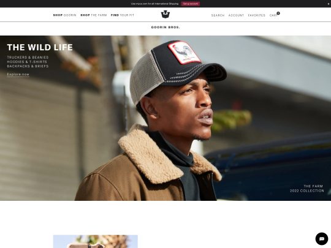This screenshot has width=331, height=248.
Task: Select The Wild Life headline
Action: pyautogui.click(x=40, y=47)
